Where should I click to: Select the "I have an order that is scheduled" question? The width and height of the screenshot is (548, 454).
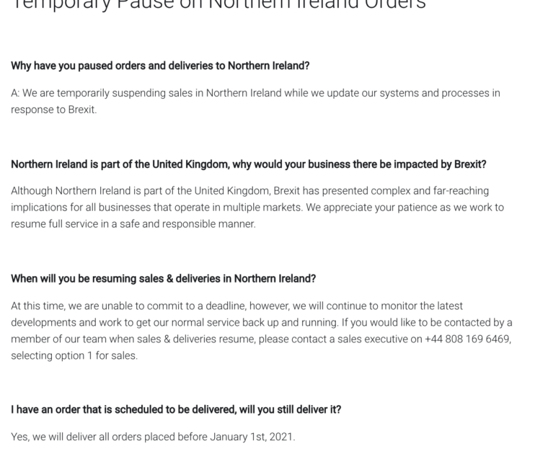tap(176, 409)
